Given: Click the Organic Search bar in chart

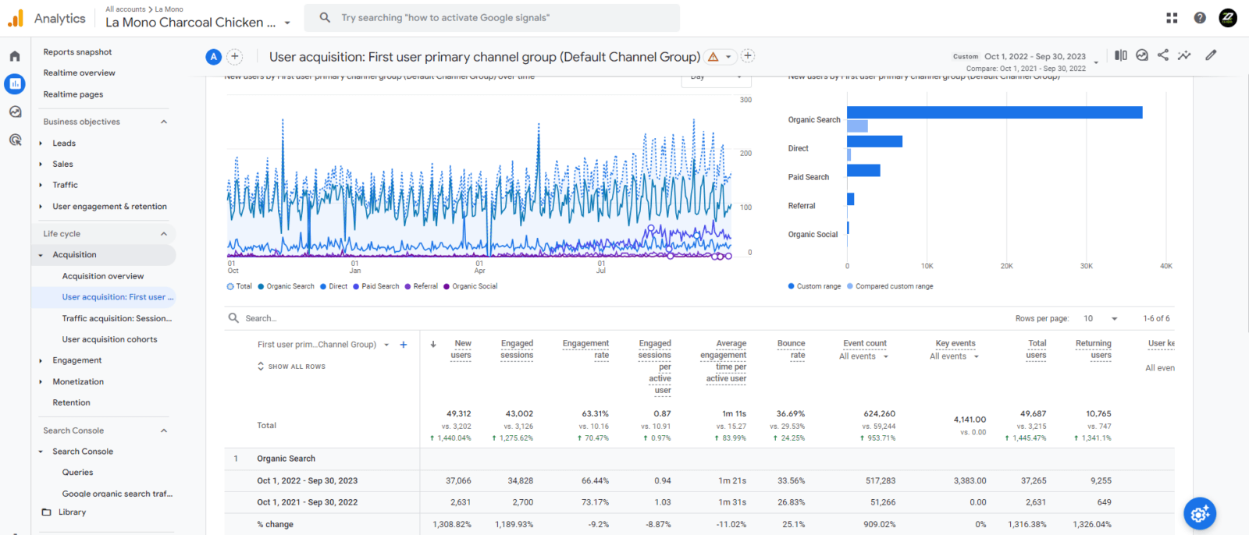Looking at the screenshot, I should 995,112.
